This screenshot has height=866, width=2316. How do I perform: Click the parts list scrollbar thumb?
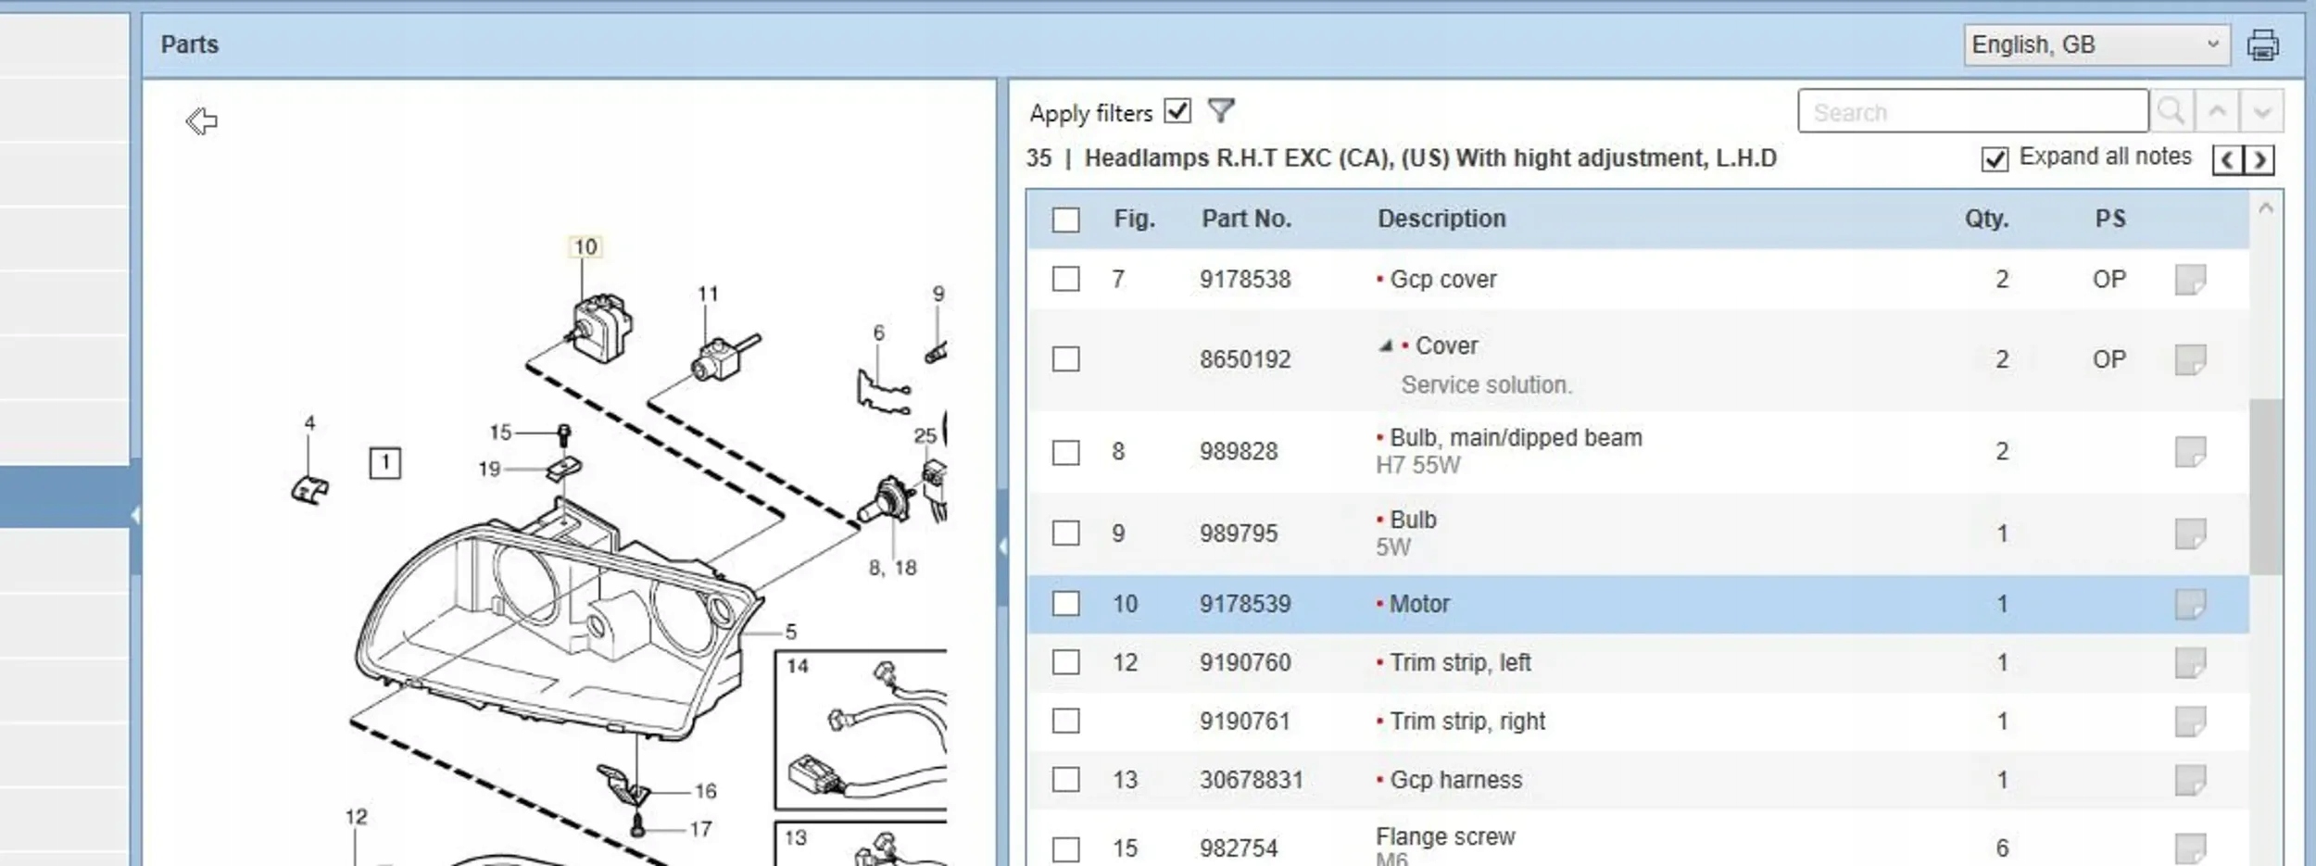(x=2266, y=487)
